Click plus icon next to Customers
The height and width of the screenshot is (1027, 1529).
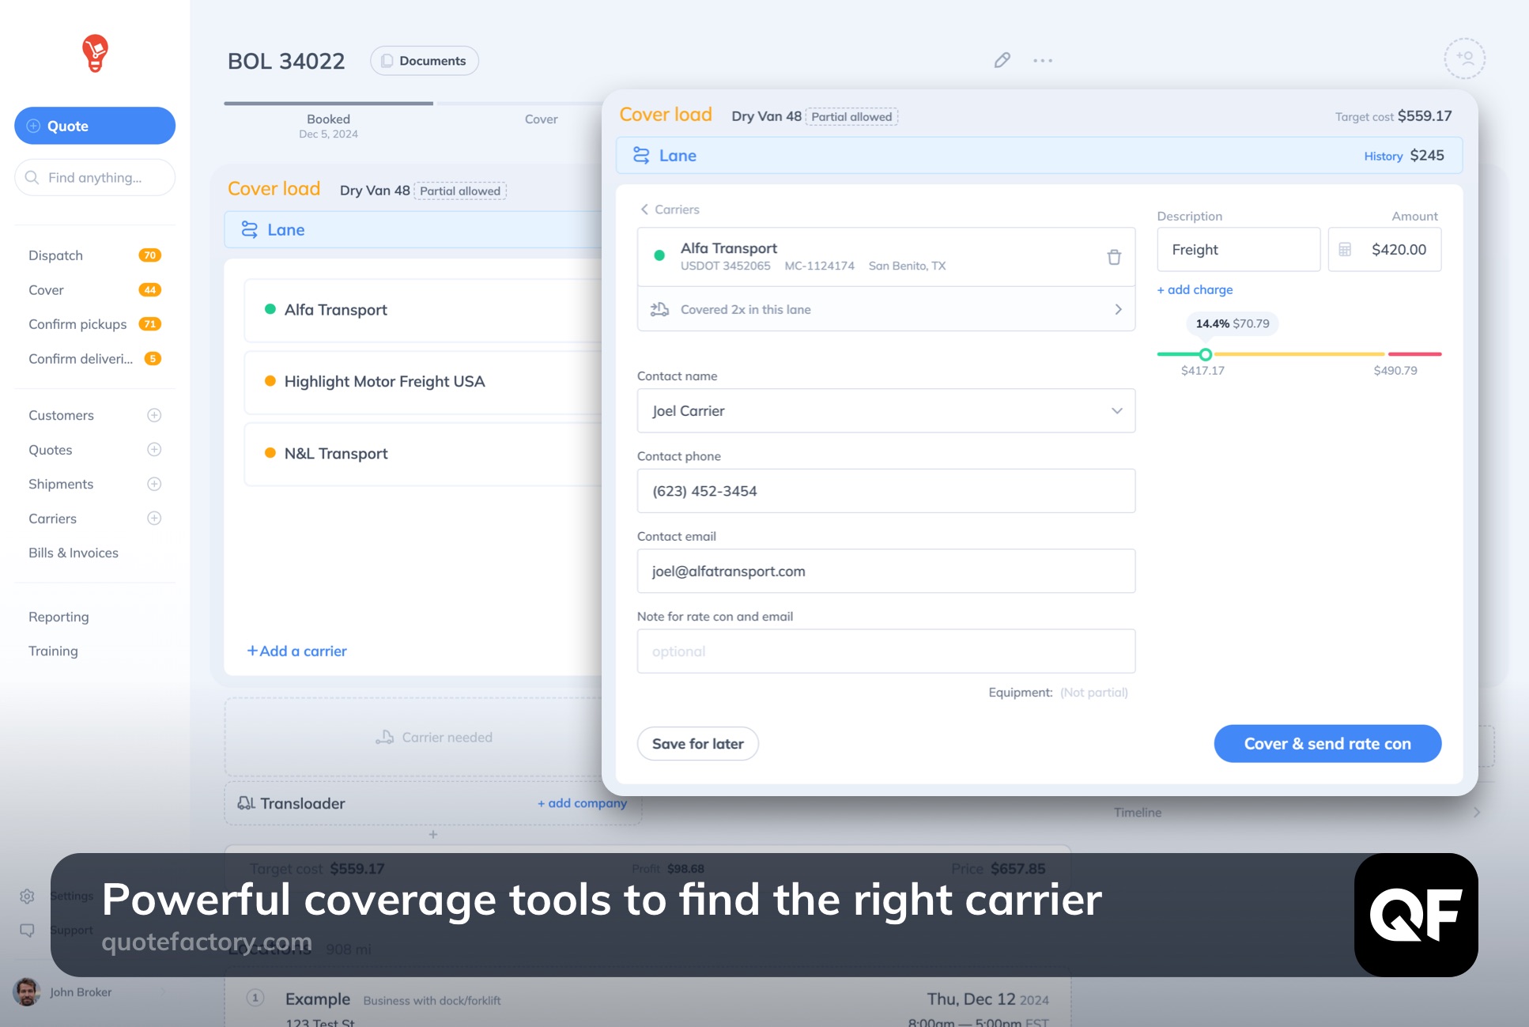154,415
